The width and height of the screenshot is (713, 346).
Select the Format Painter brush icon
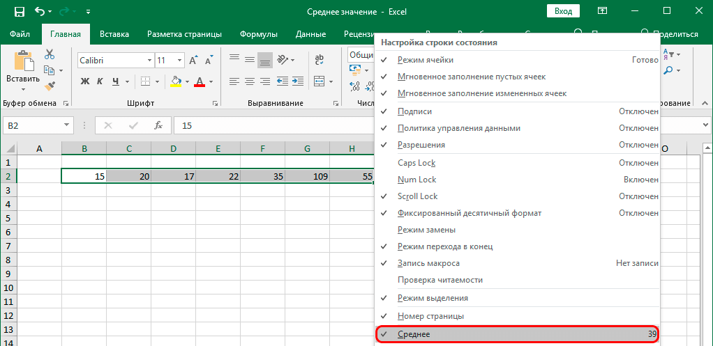tap(50, 86)
